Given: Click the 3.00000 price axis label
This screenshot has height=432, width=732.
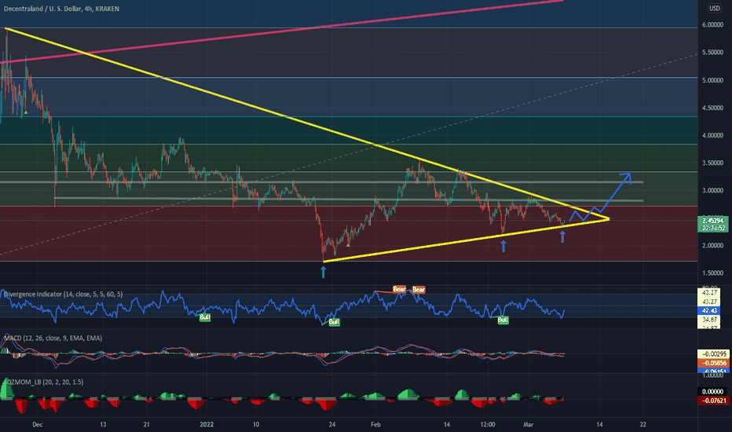Looking at the screenshot, I should pyautogui.click(x=712, y=191).
